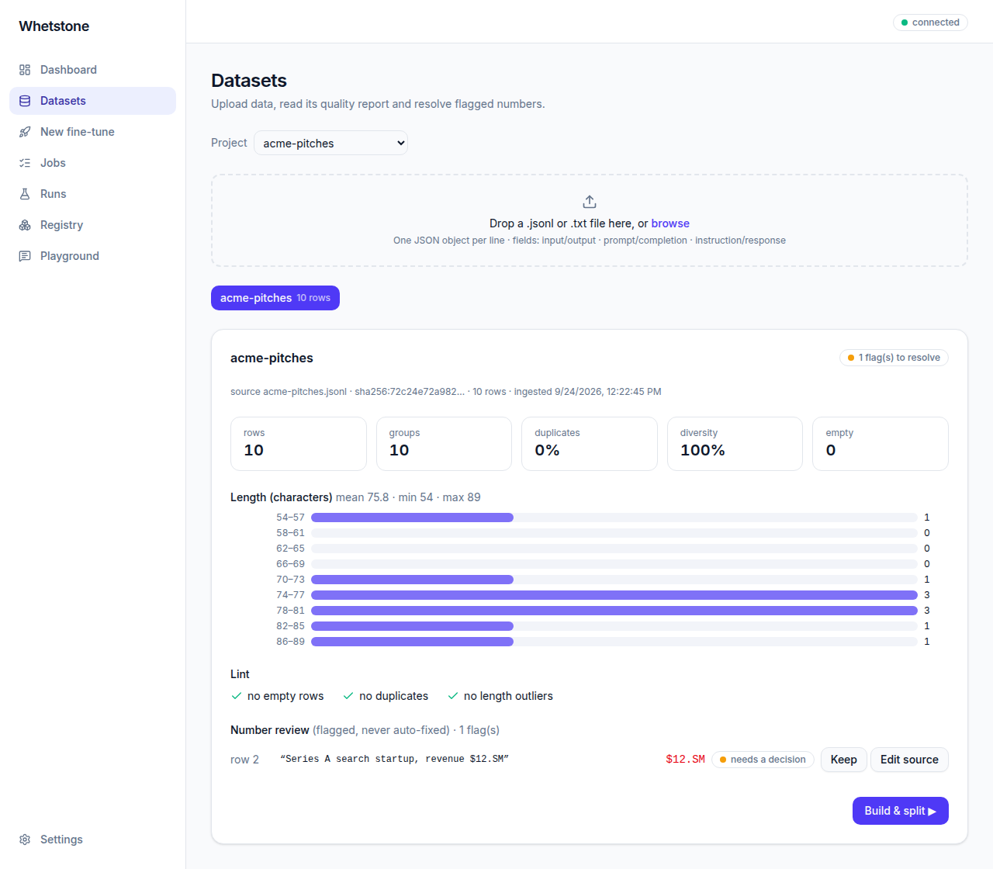Click the Playground chat icon
993x869 pixels.
pos(25,256)
